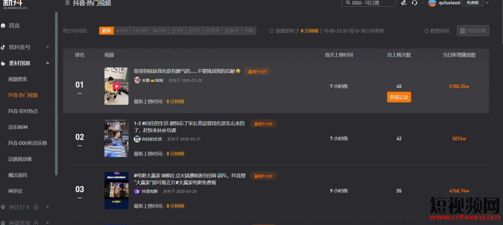Click the 总上榜次数 column header
Image resolution: width=503 pixels, height=225 pixels.
[399, 55]
